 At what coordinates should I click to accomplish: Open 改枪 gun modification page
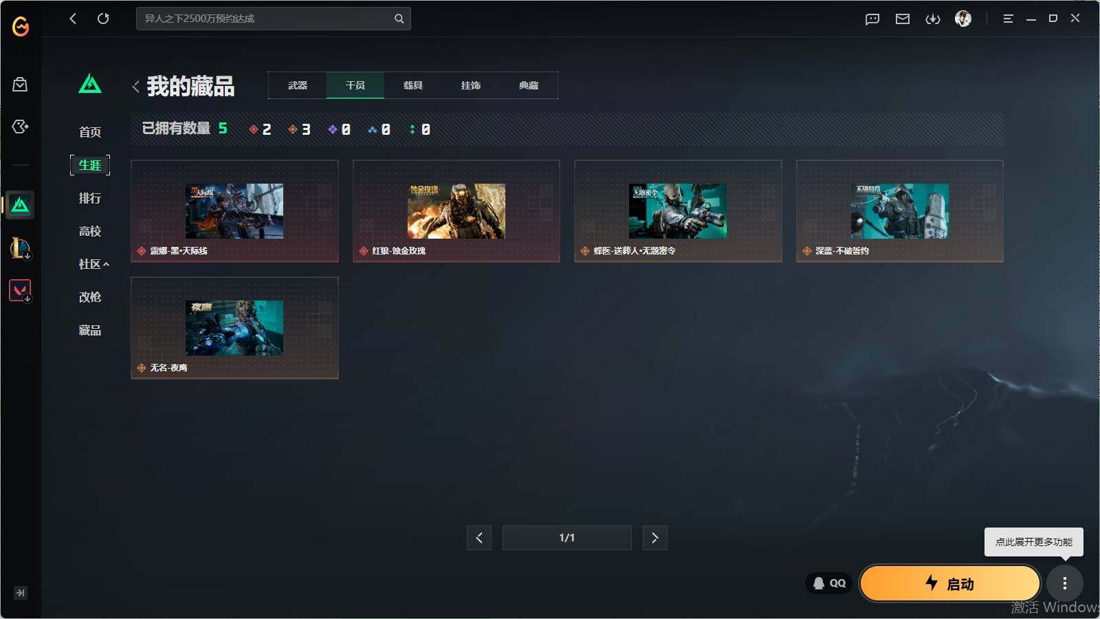[90, 297]
